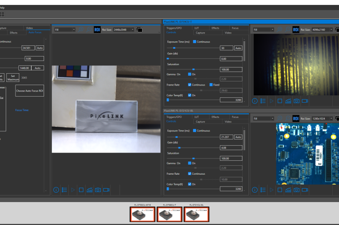Click the window layout grid icon in top toolbar

(2, 14)
